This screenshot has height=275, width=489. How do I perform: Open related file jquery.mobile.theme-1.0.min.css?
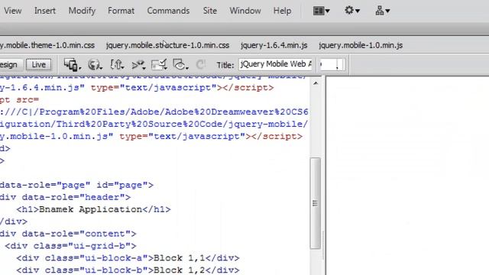pos(47,45)
